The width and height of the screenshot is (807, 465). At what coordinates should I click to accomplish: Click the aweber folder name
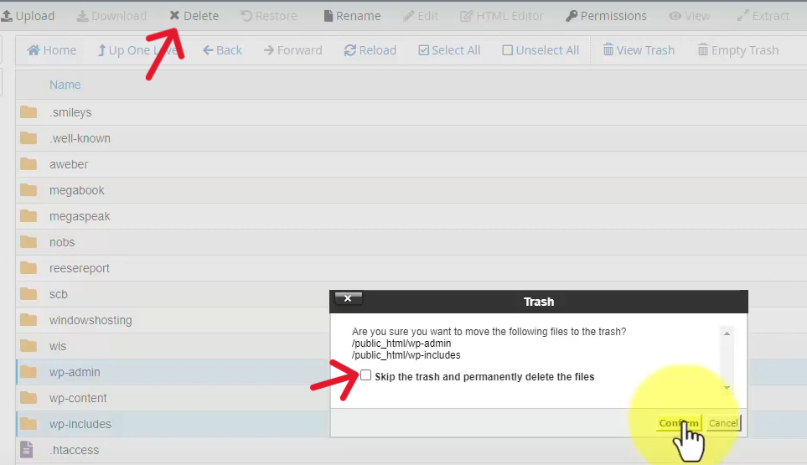coord(69,164)
